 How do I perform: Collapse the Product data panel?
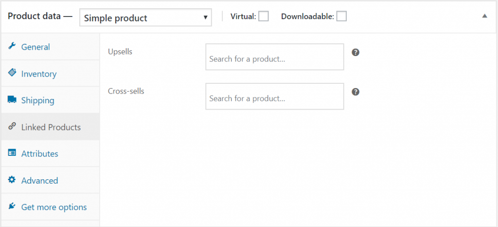tap(484, 16)
